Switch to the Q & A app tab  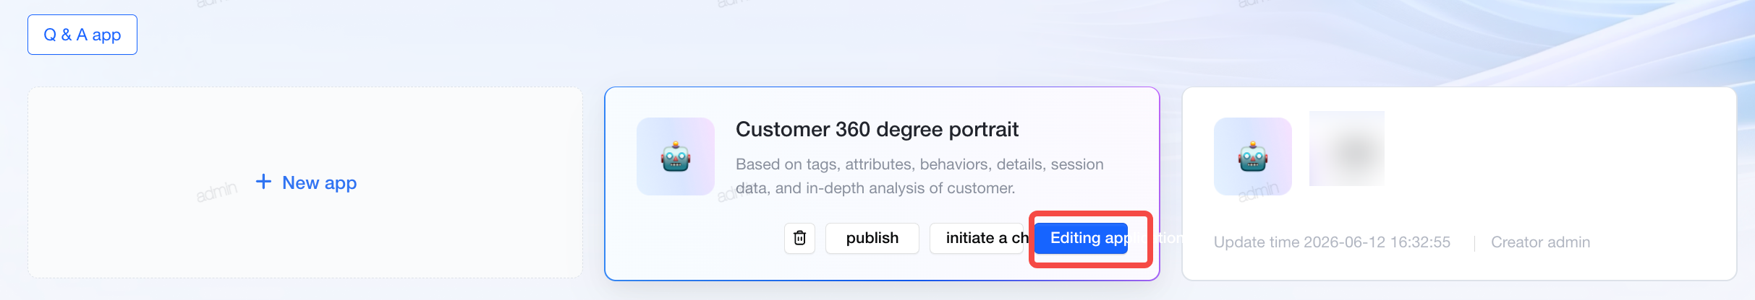click(82, 35)
